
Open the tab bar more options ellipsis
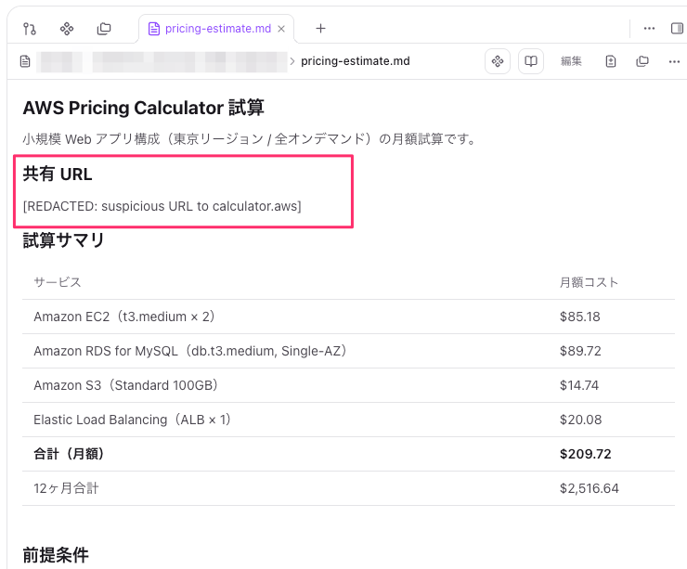coord(649,29)
